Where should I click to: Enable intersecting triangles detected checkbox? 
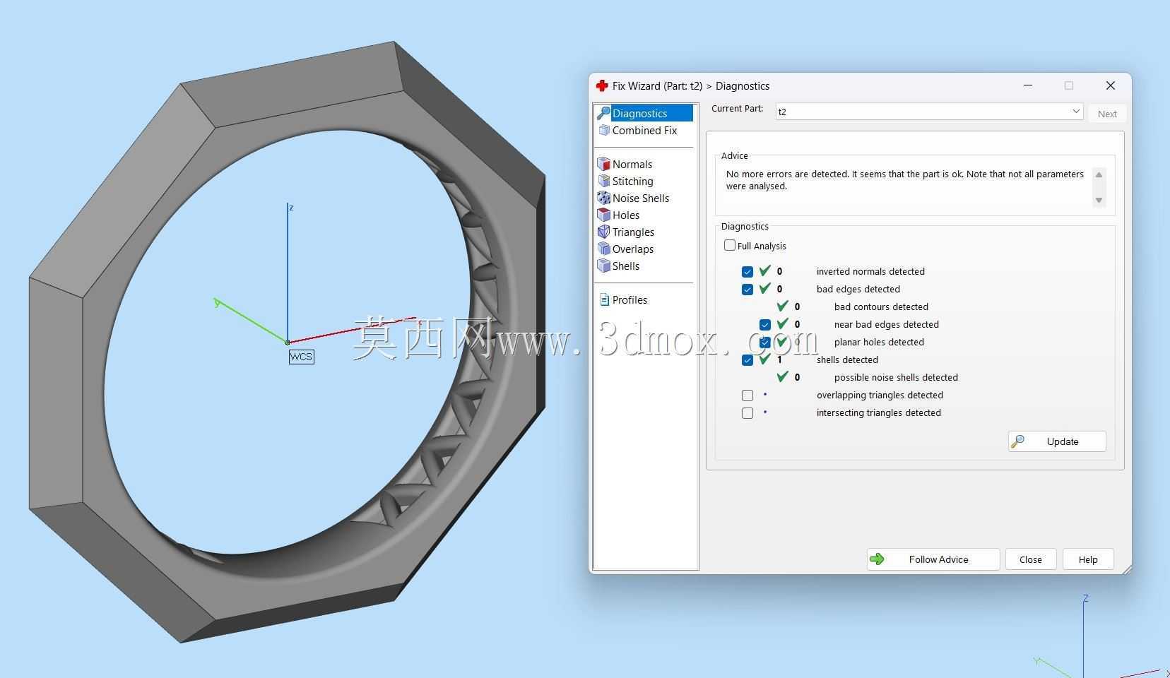pos(747,413)
